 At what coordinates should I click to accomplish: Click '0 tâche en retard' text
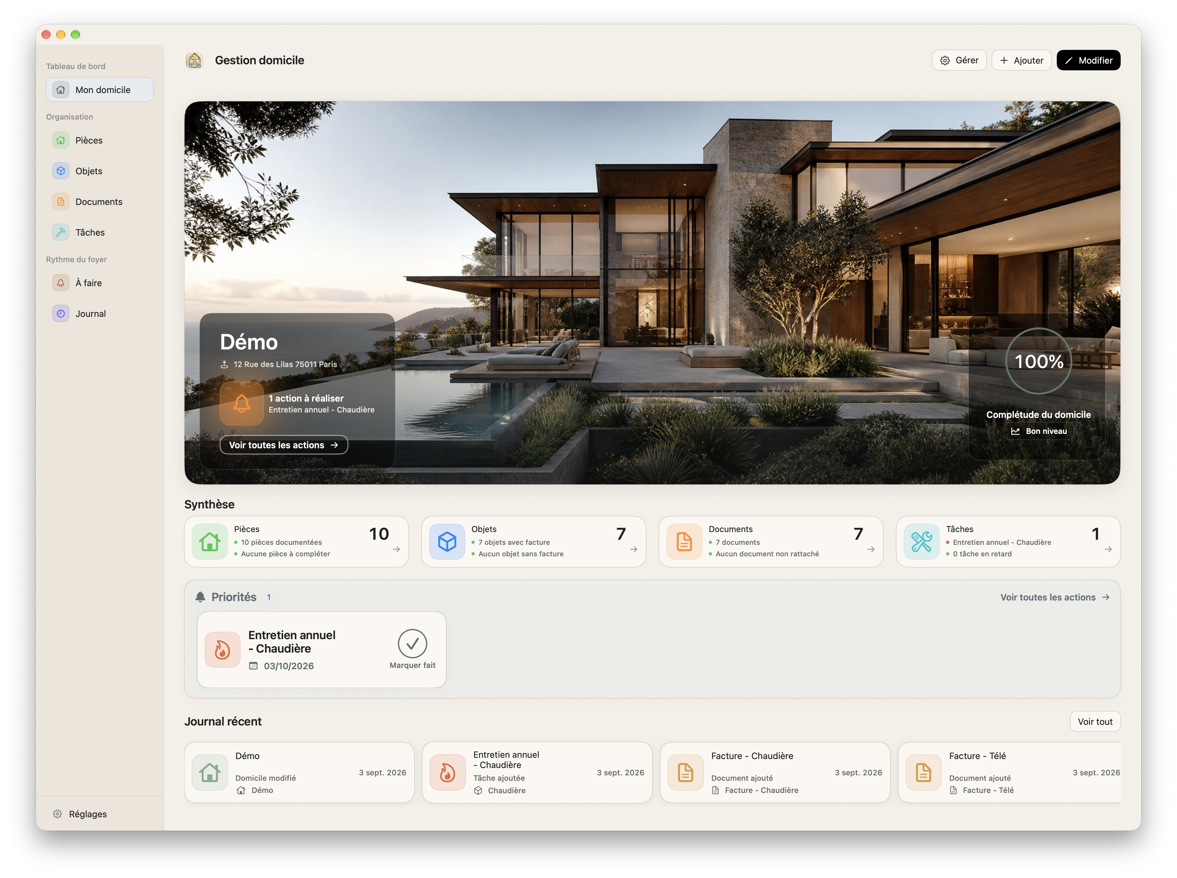pos(982,554)
